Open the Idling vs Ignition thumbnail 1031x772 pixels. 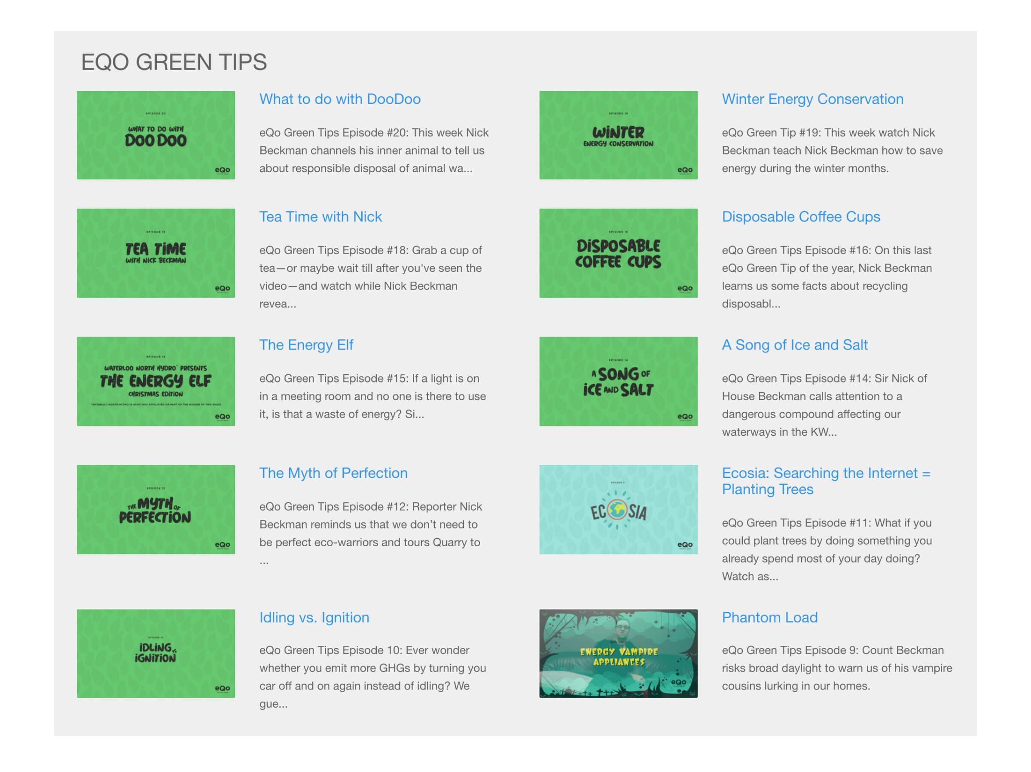point(156,653)
